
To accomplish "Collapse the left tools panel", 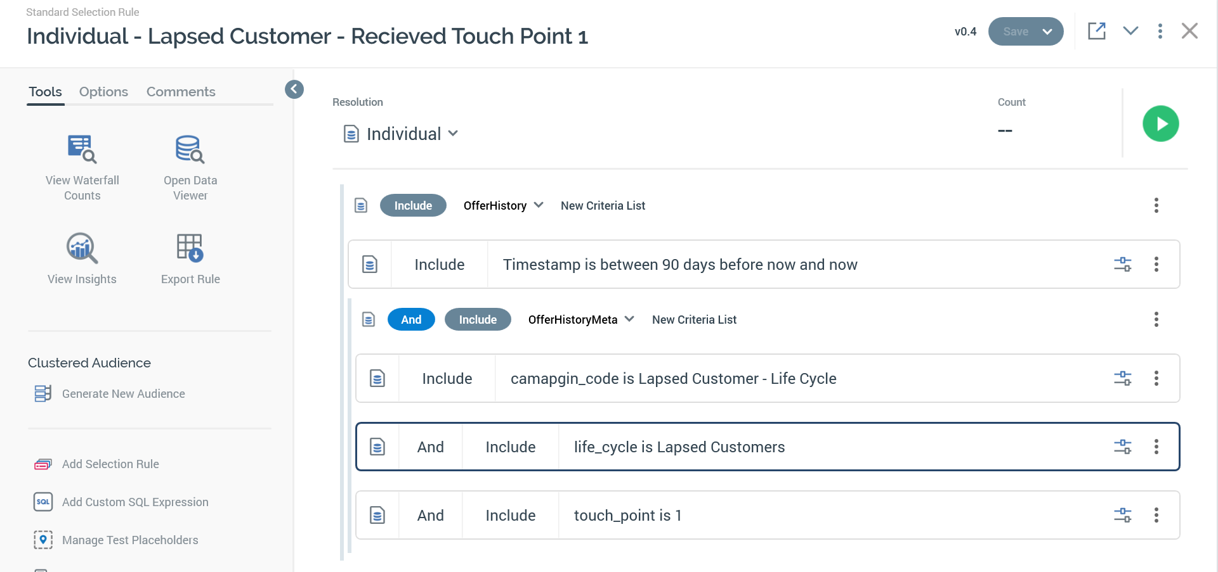I will [294, 89].
